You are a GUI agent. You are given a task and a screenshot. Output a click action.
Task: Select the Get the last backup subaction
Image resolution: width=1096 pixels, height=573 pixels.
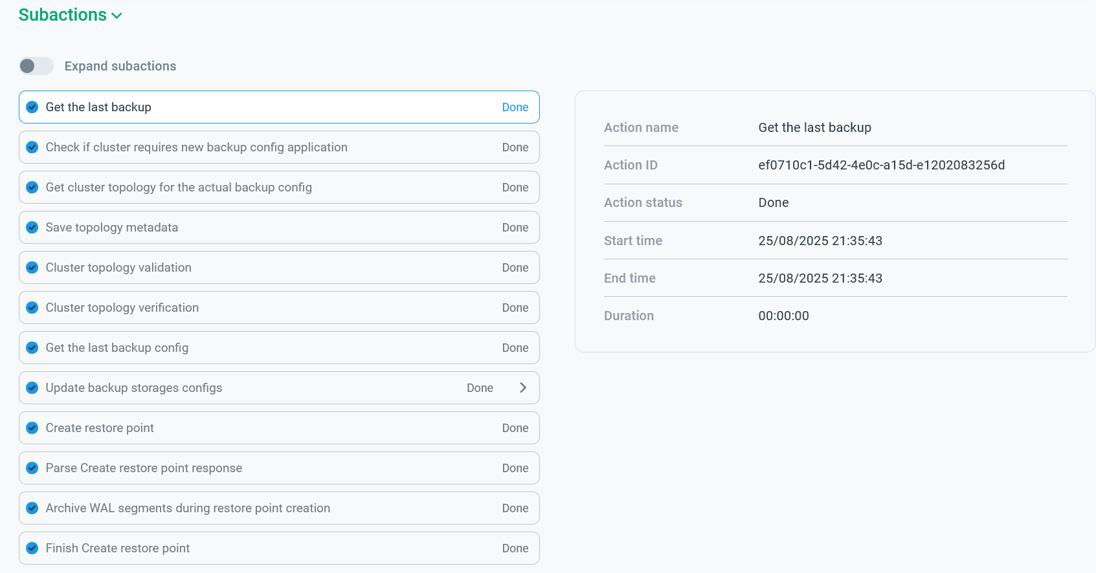coord(98,107)
